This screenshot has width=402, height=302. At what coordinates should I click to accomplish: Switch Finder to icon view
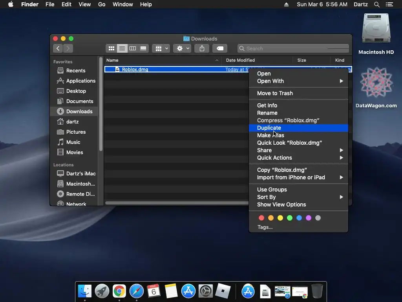click(111, 48)
